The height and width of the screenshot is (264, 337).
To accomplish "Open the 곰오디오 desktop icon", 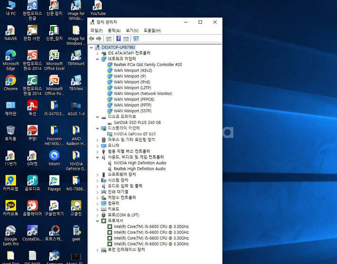I will [x=32, y=183].
